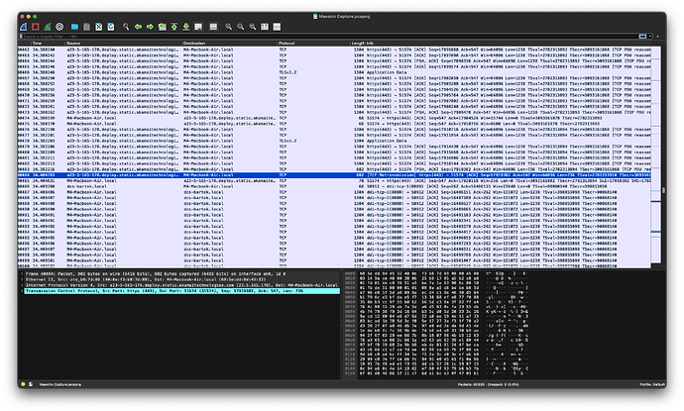
Task: Select the highlighted TCP Retransmission packet row
Action: [334, 174]
